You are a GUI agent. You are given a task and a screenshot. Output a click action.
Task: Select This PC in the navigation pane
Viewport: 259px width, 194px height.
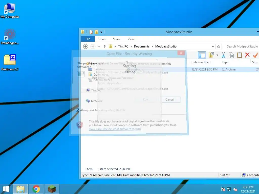(x=93, y=90)
